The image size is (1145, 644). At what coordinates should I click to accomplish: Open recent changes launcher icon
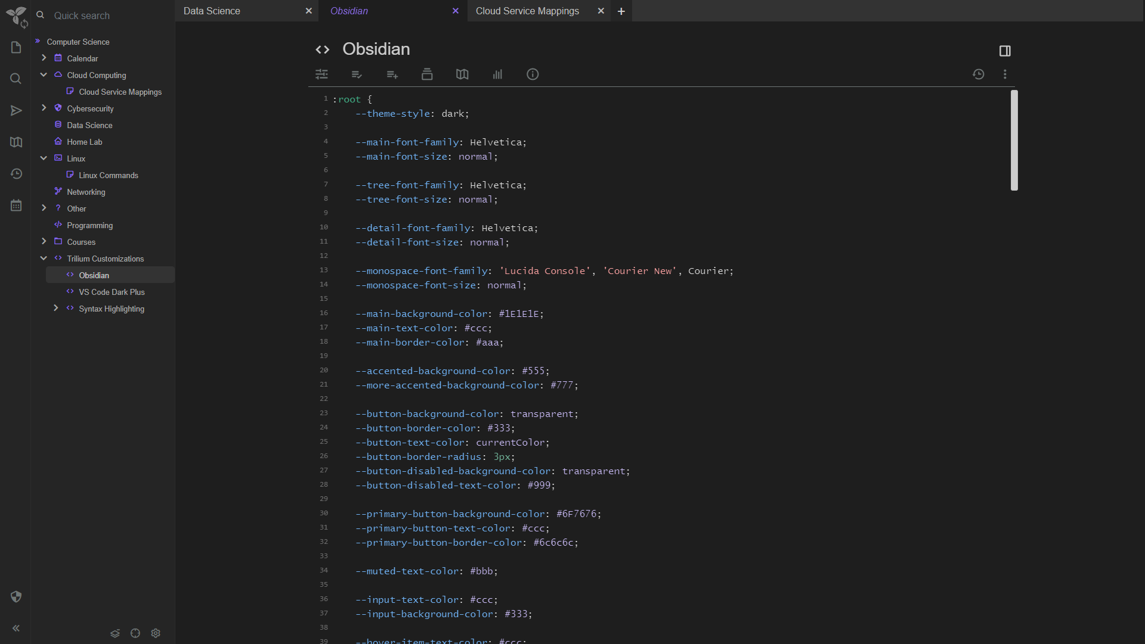point(16,174)
